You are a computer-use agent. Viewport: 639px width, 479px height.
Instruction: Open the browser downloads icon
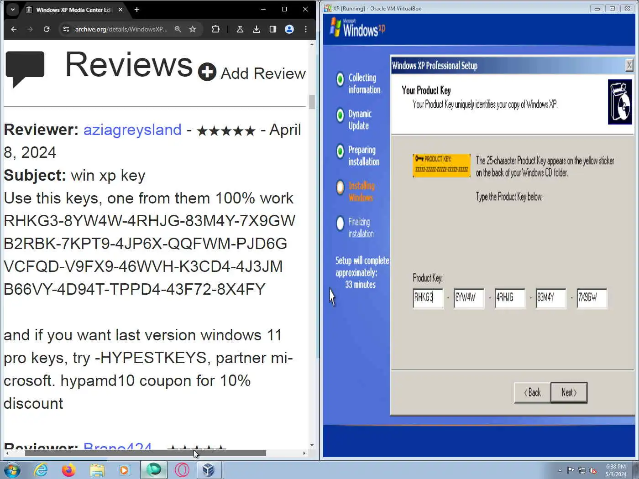point(257,29)
